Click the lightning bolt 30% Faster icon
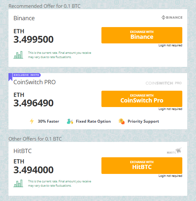The width and height of the screenshot is (196, 201). [x=32, y=121]
